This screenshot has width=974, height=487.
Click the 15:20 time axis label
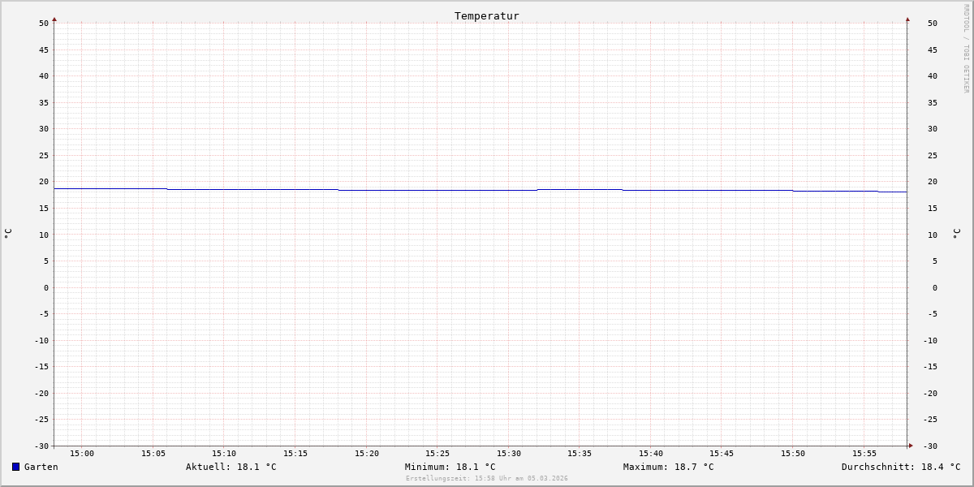[x=367, y=453]
